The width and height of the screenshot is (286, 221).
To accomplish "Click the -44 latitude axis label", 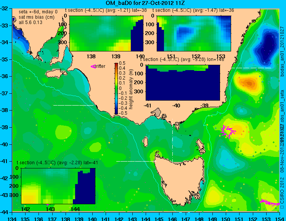I will (x=4, y=212).
